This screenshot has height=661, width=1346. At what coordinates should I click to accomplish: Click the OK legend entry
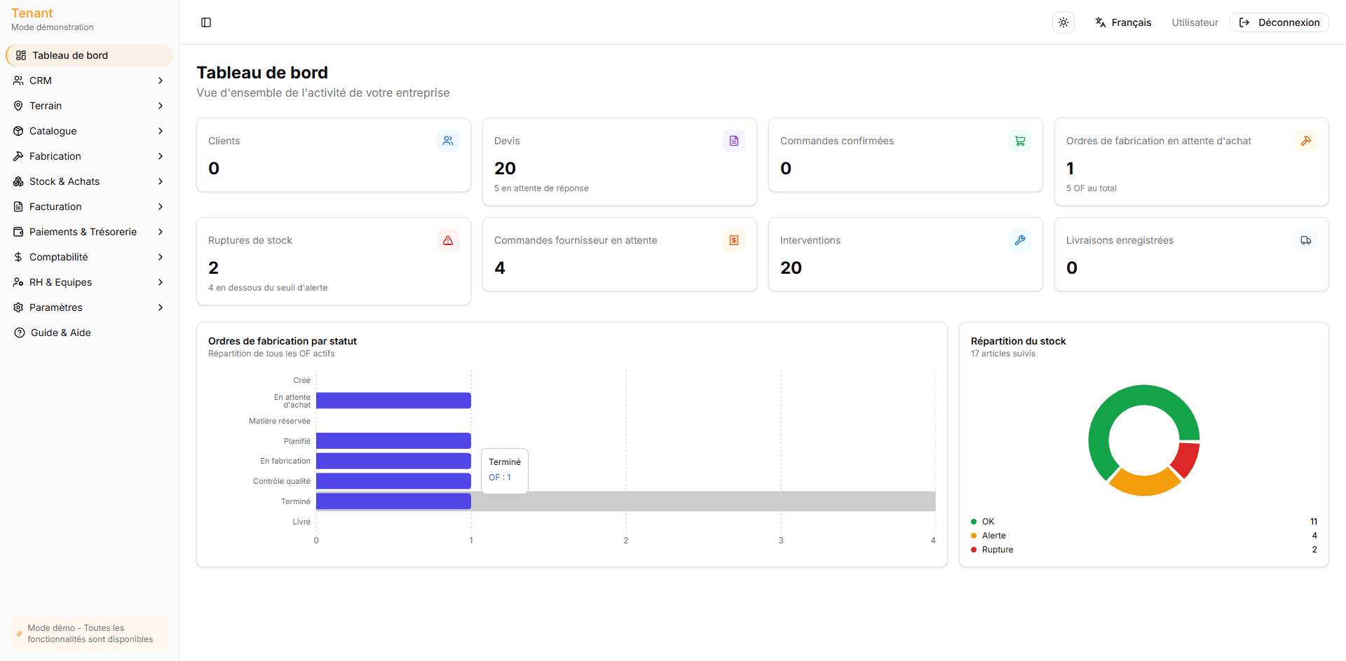(x=1144, y=522)
